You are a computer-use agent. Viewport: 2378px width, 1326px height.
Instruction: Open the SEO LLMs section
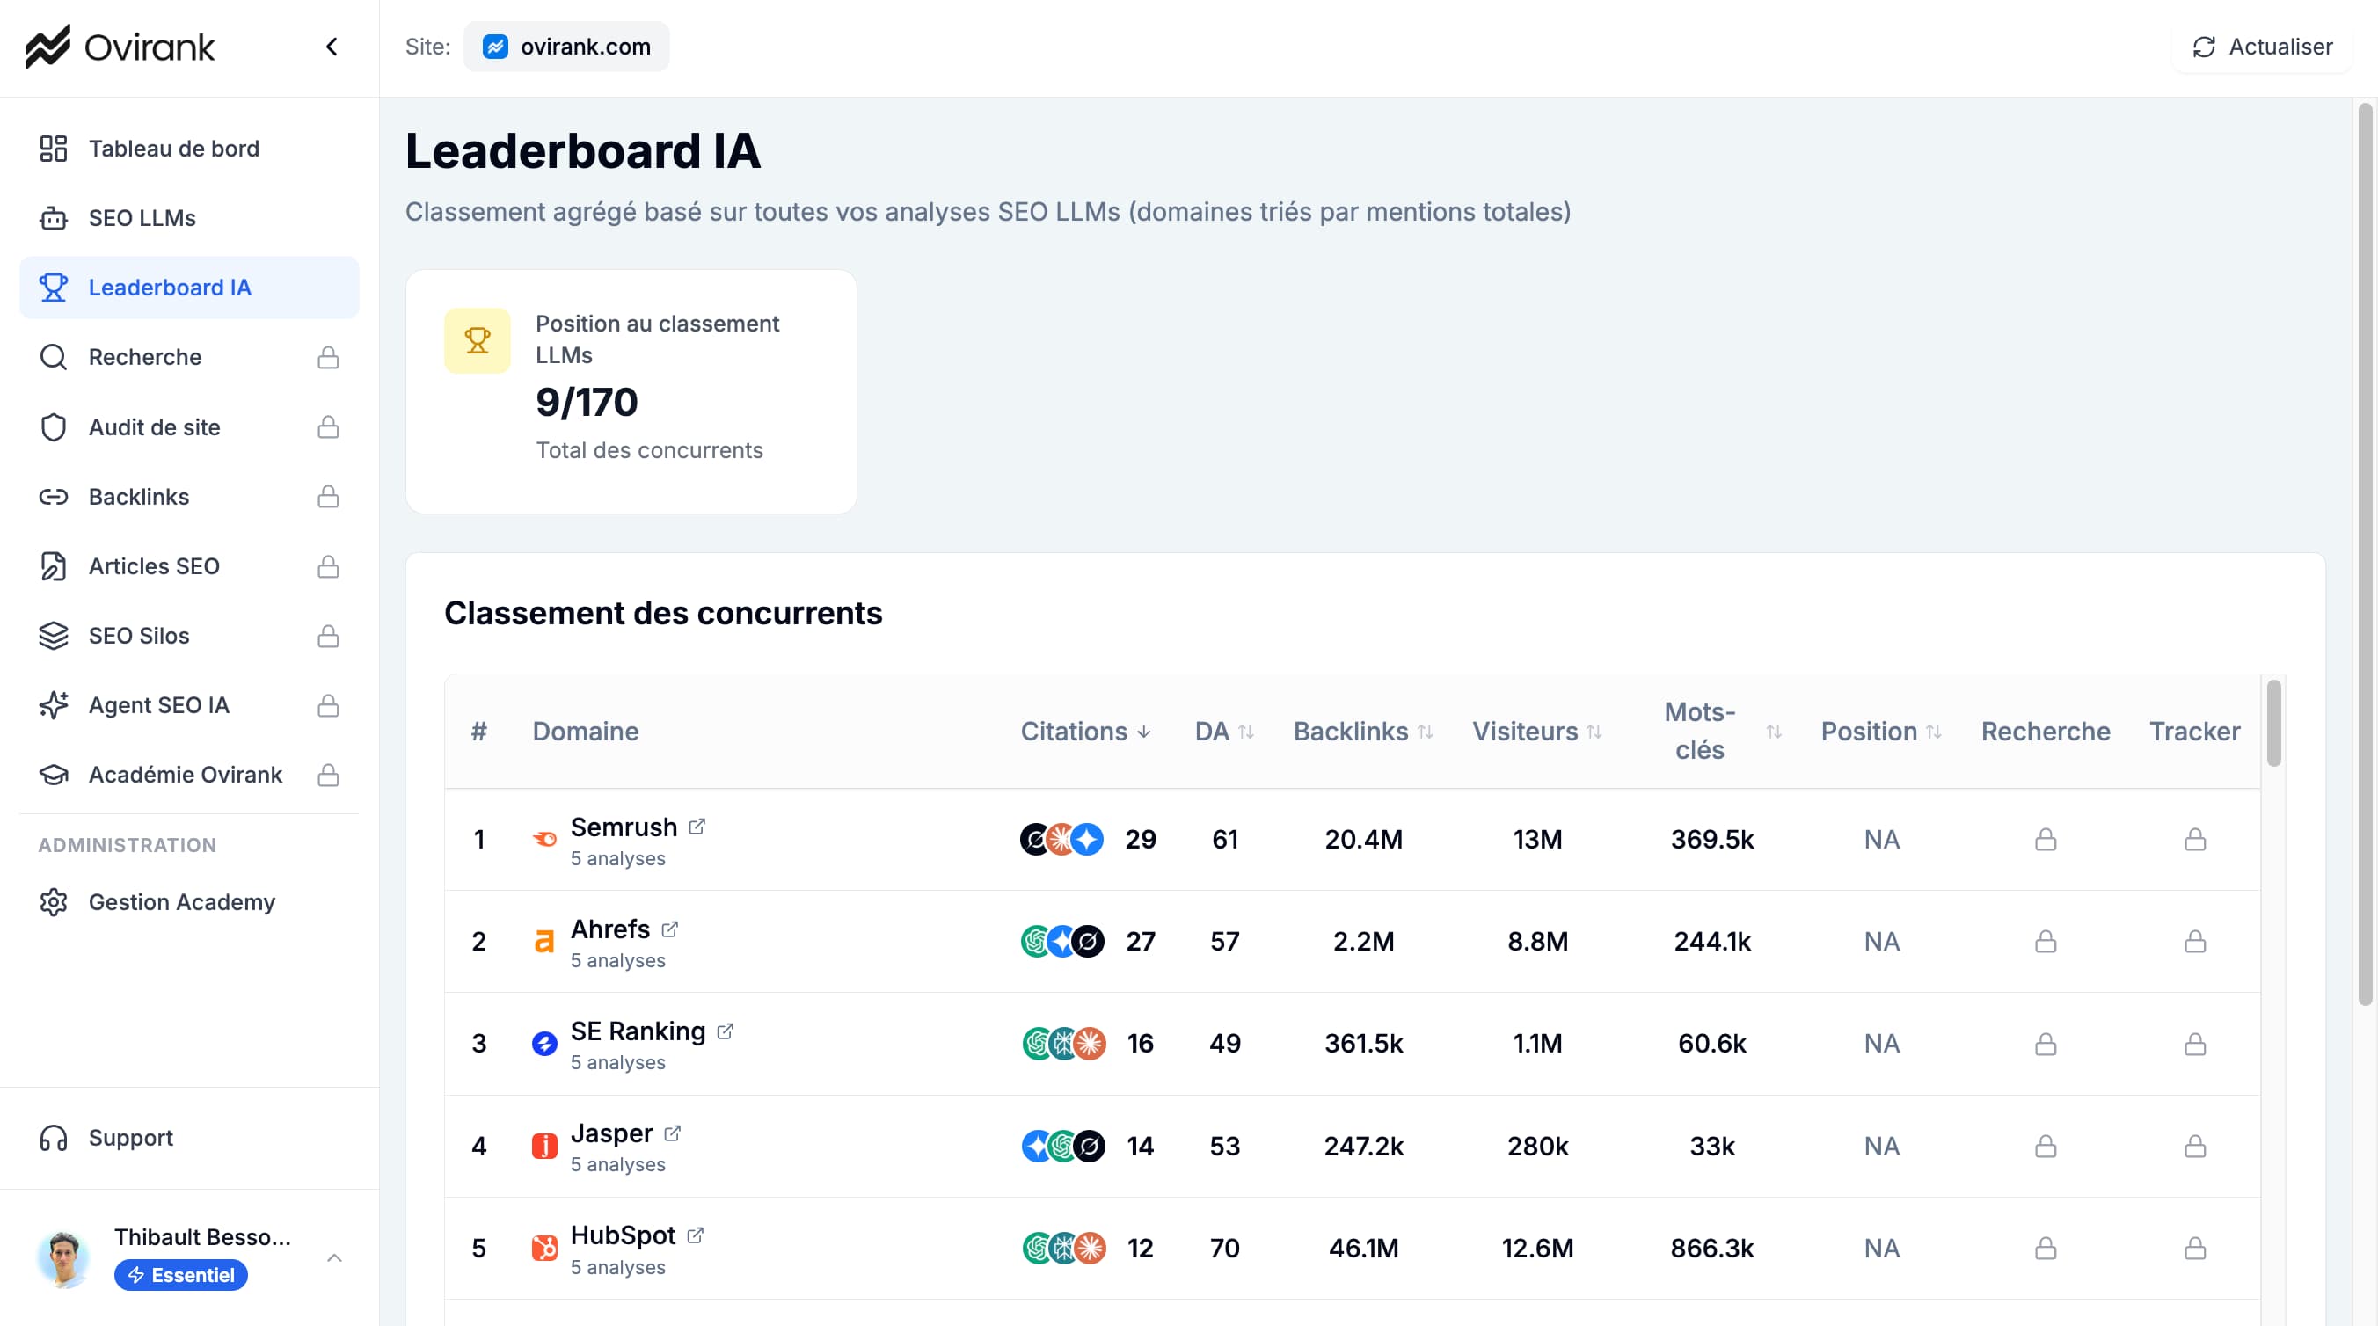[142, 218]
